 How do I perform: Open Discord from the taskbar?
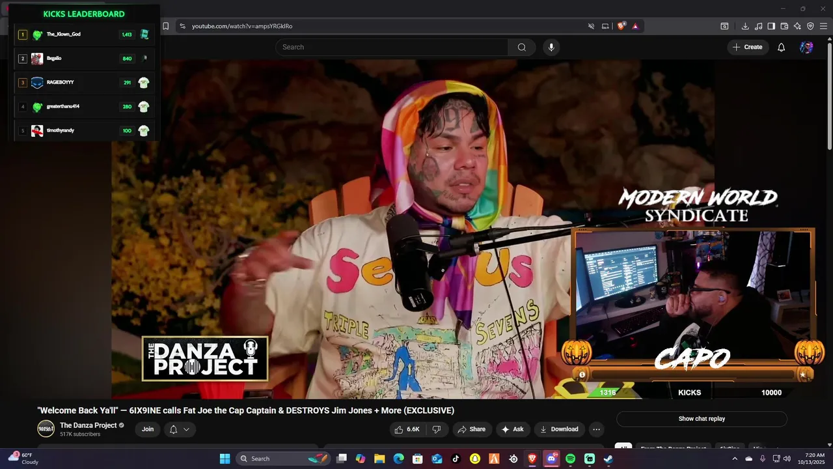click(551, 459)
